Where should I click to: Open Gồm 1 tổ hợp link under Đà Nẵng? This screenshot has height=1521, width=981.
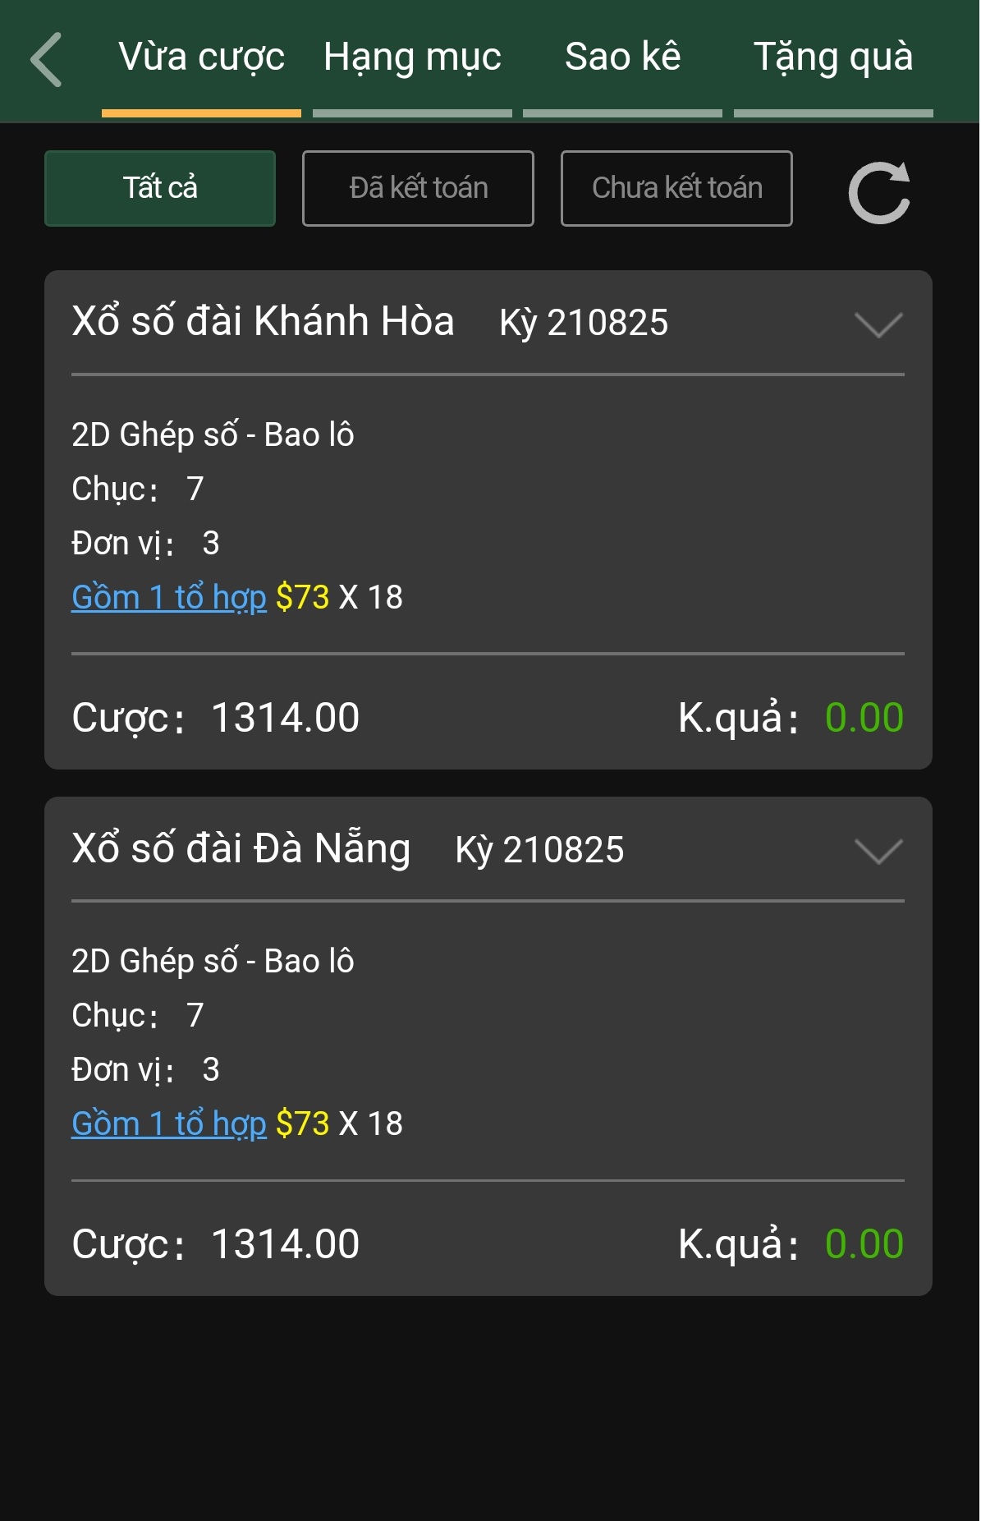click(x=169, y=1124)
